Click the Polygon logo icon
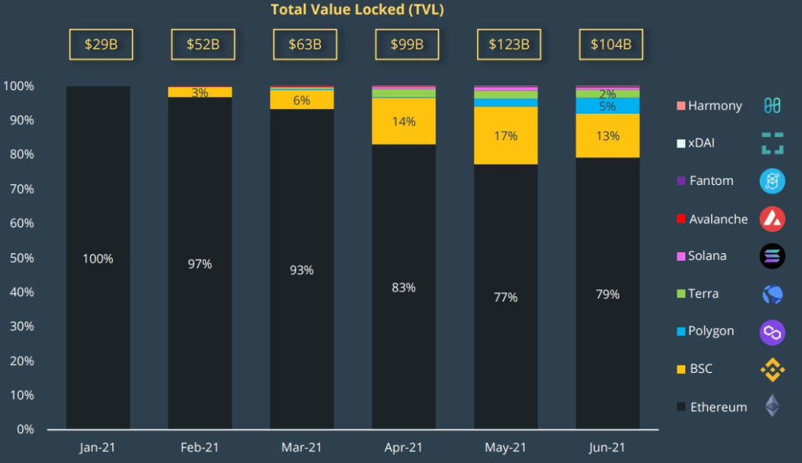 click(772, 332)
